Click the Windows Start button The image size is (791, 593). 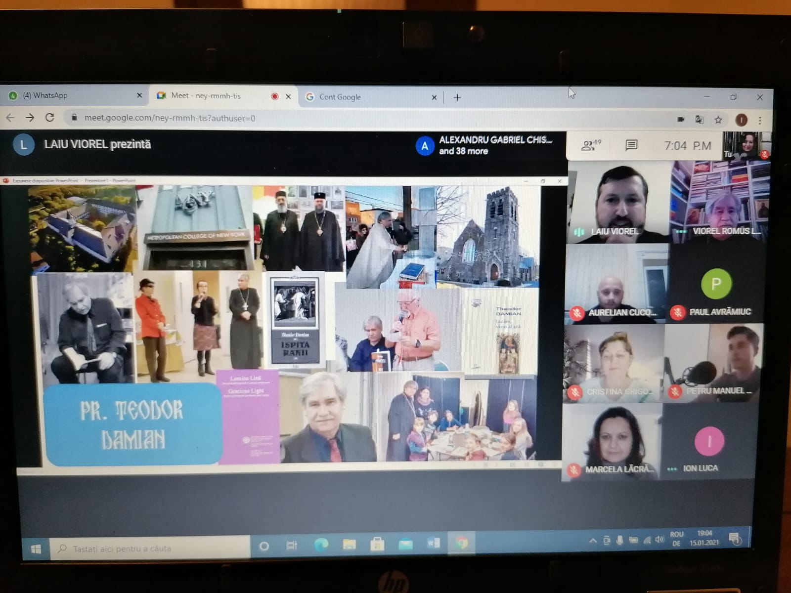36,549
